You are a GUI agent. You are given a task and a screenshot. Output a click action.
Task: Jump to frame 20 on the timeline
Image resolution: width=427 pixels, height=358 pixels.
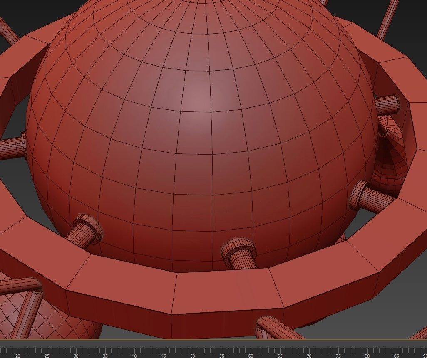tap(18, 356)
